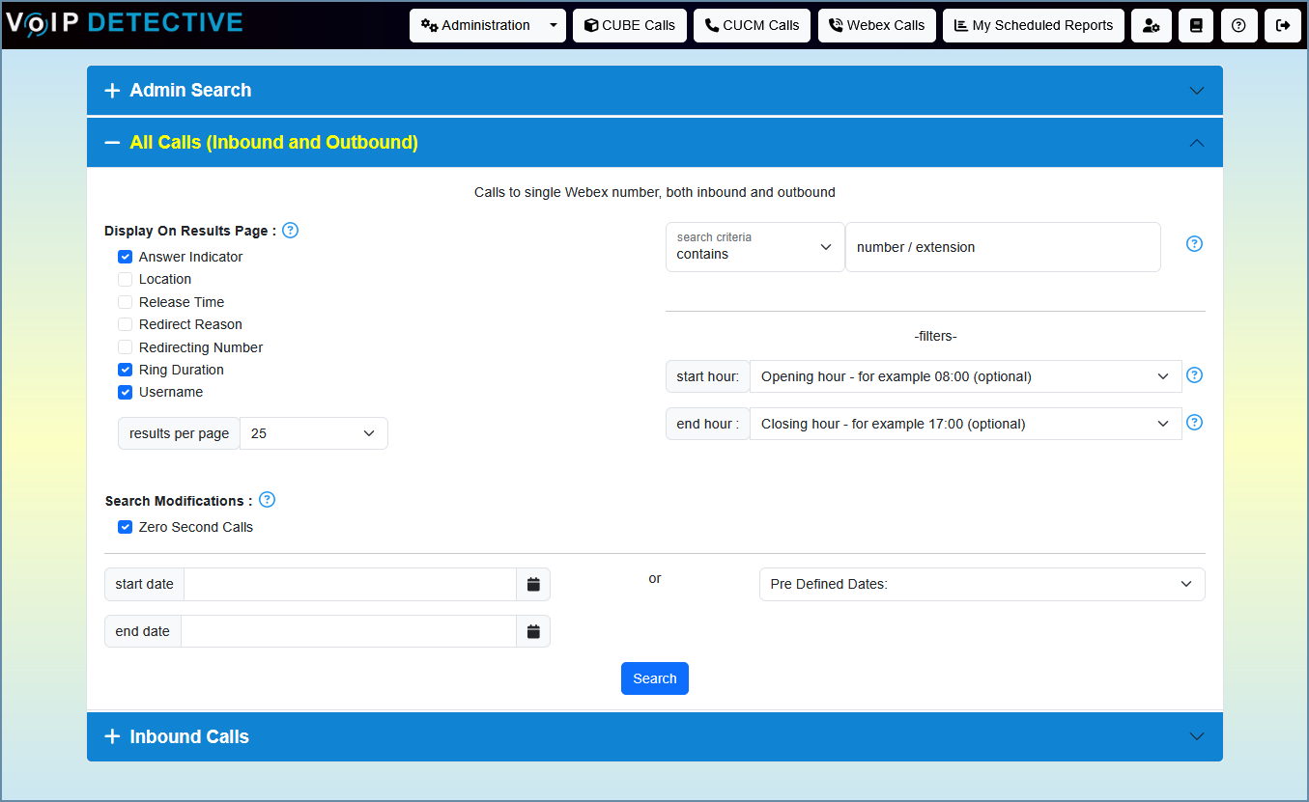This screenshot has width=1309, height=802.
Task: Click the start hour label
Action: coord(707,376)
